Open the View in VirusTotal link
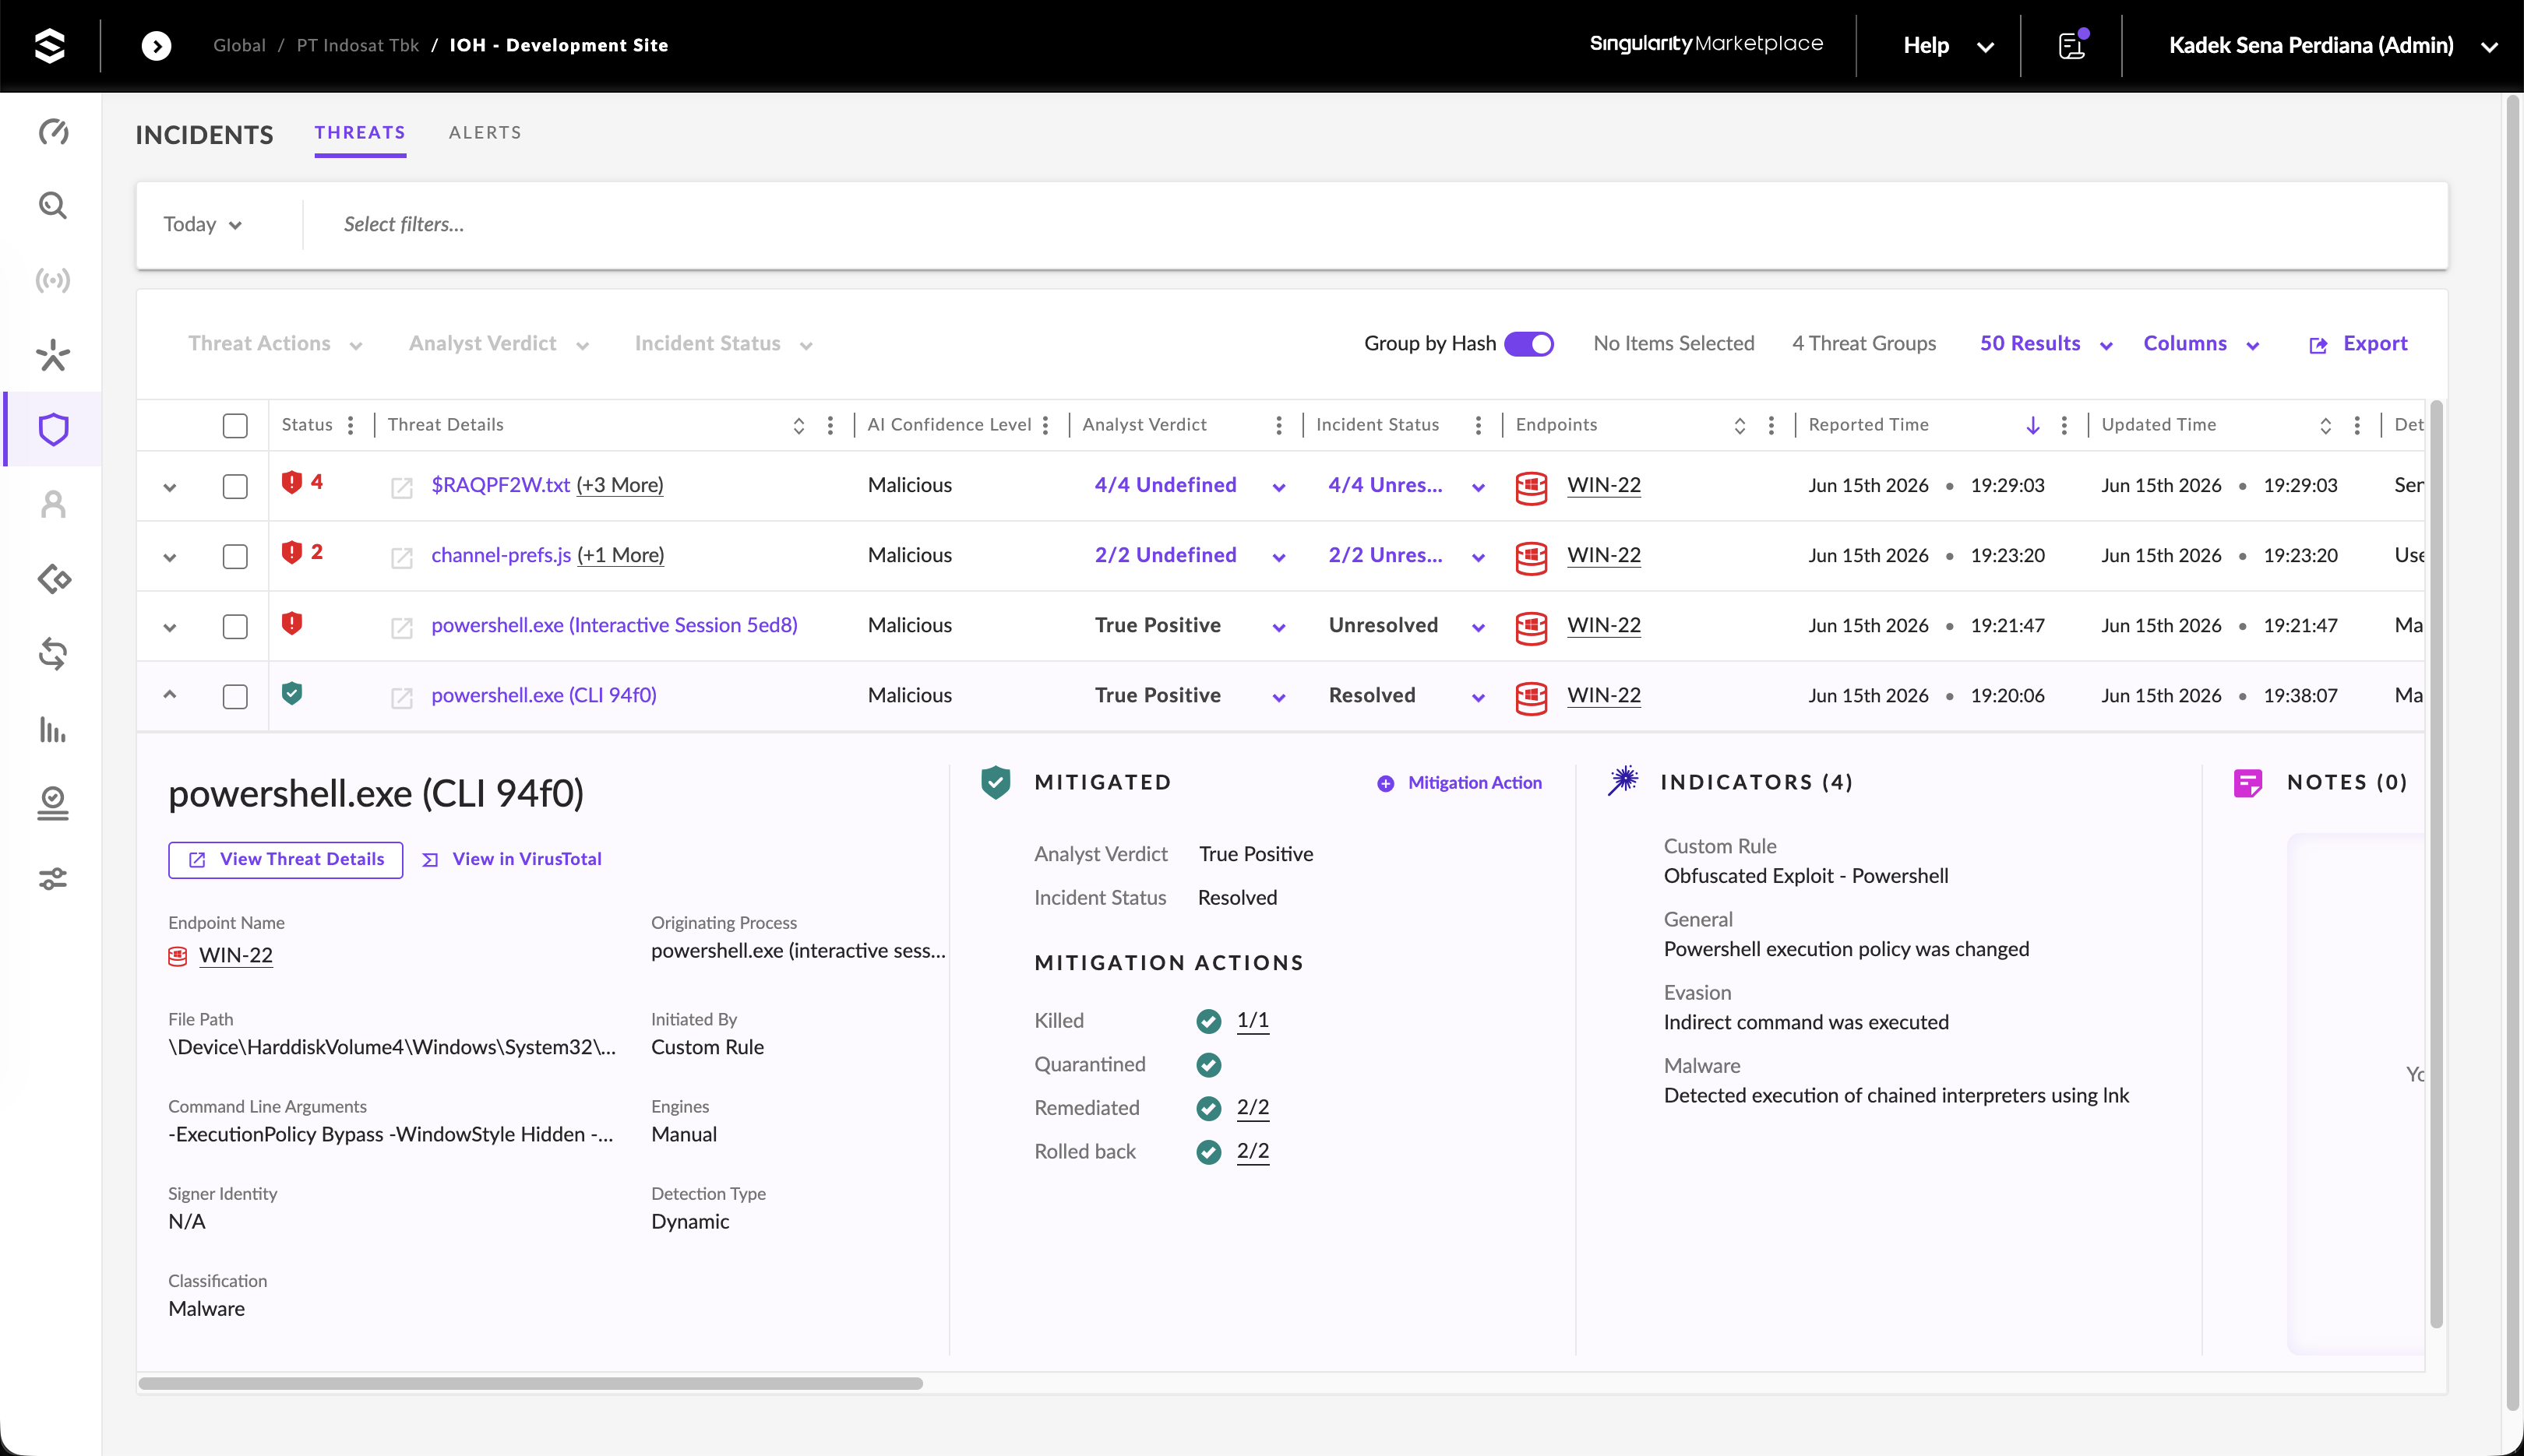This screenshot has width=2524, height=1456. click(513, 859)
